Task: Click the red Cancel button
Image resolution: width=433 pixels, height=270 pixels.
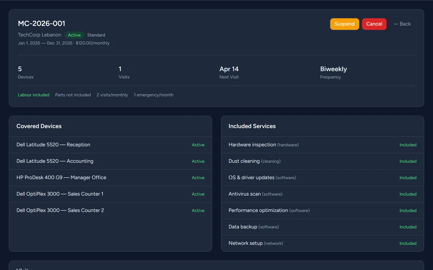Action: [x=374, y=24]
